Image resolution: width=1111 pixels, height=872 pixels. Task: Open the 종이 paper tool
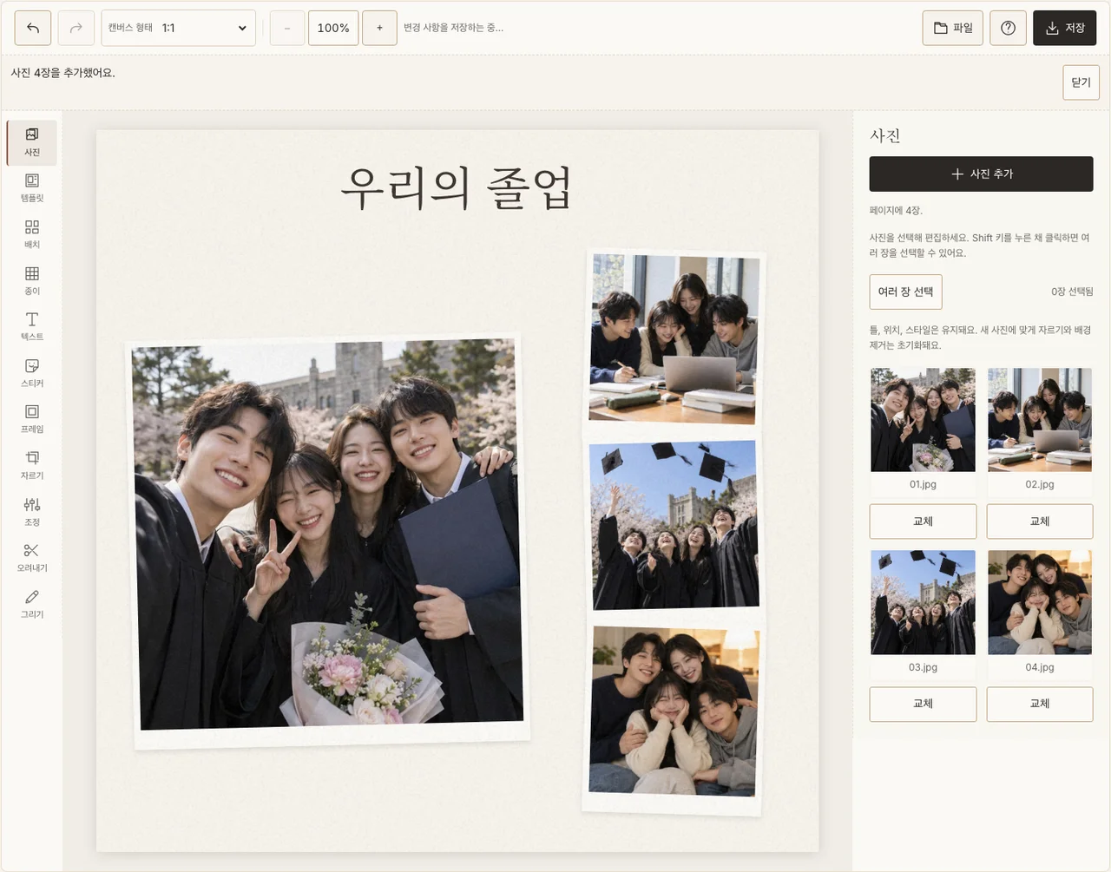[x=32, y=281]
